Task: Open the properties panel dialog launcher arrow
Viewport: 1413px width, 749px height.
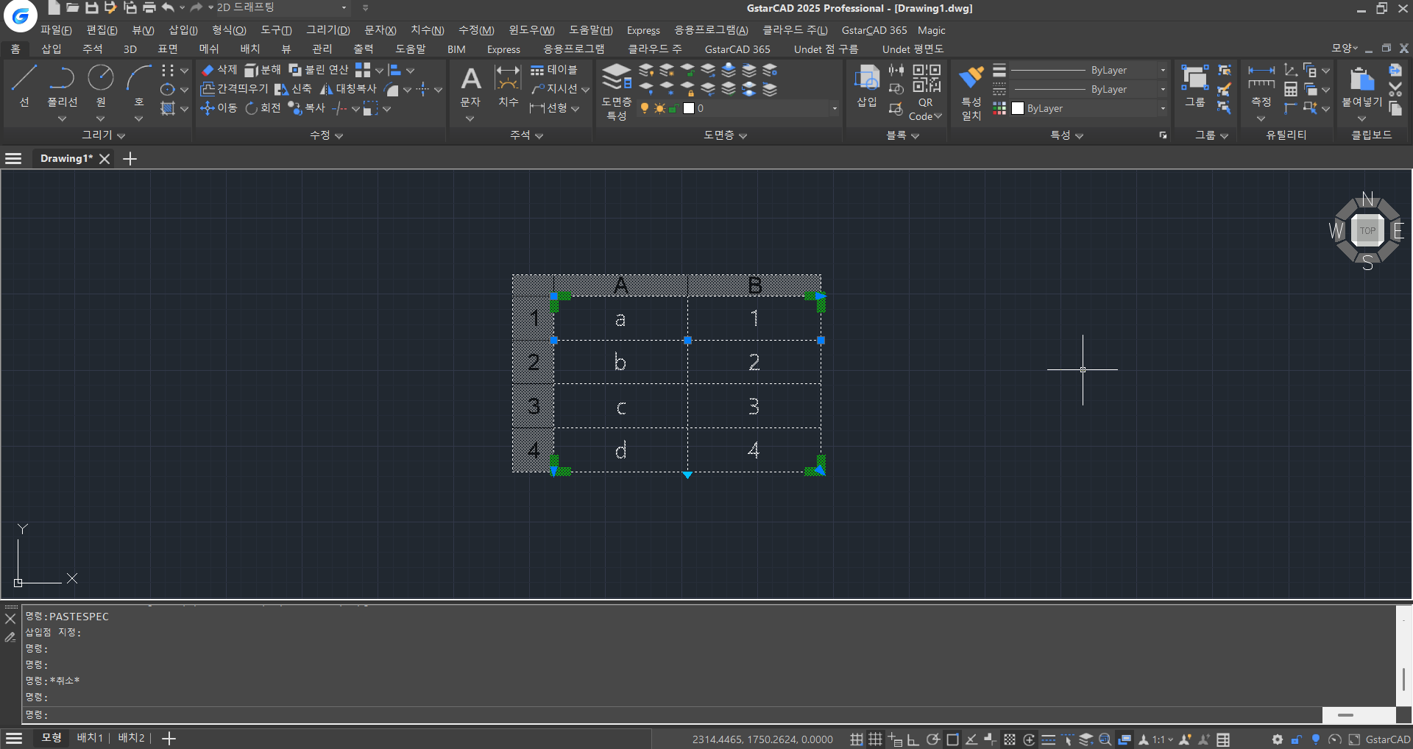Action: [x=1163, y=135]
